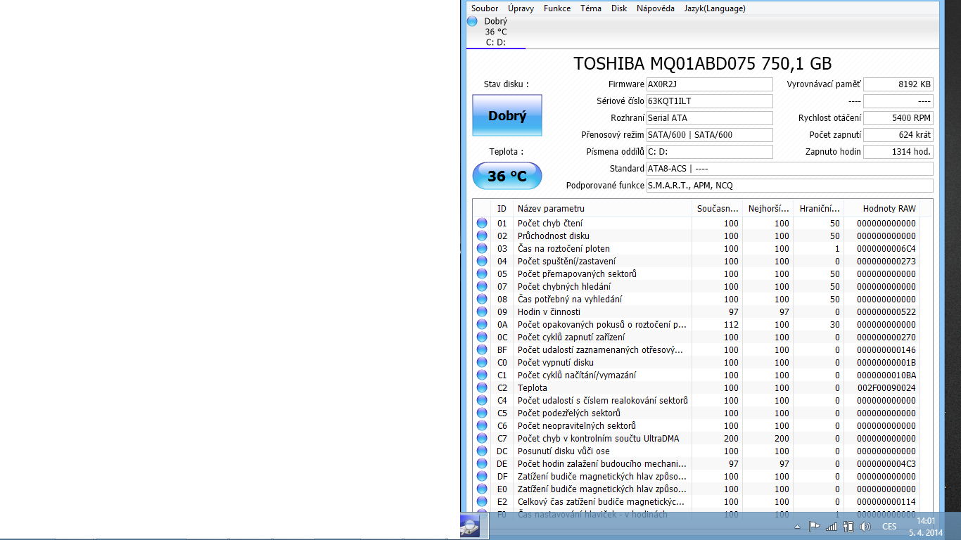The height and width of the screenshot is (540, 961).
Task: Click the Sériové číslo field 63KQT1ILT
Action: [x=709, y=101]
